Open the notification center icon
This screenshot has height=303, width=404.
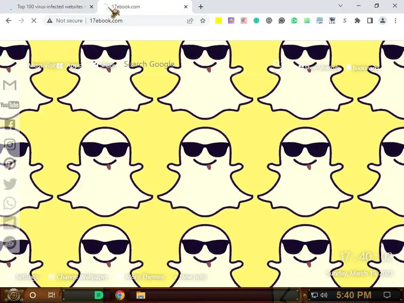pyautogui.click(x=387, y=295)
